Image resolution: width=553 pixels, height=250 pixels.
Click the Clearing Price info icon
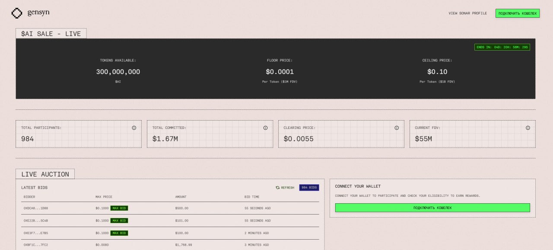pyautogui.click(x=397, y=128)
